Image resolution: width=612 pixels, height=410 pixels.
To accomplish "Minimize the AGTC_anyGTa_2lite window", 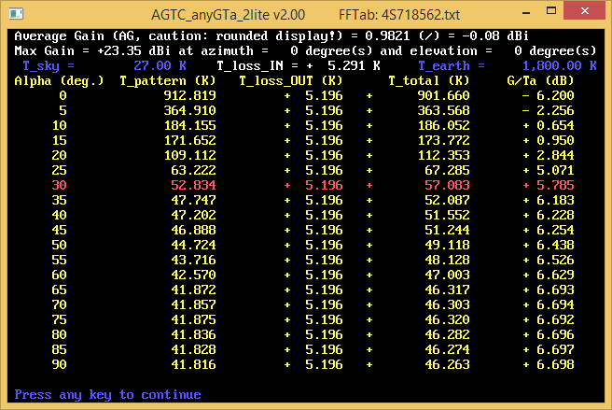I will (x=526, y=12).
